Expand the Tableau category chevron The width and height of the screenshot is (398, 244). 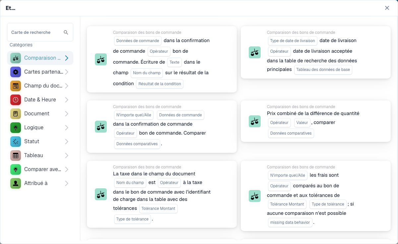(67, 155)
